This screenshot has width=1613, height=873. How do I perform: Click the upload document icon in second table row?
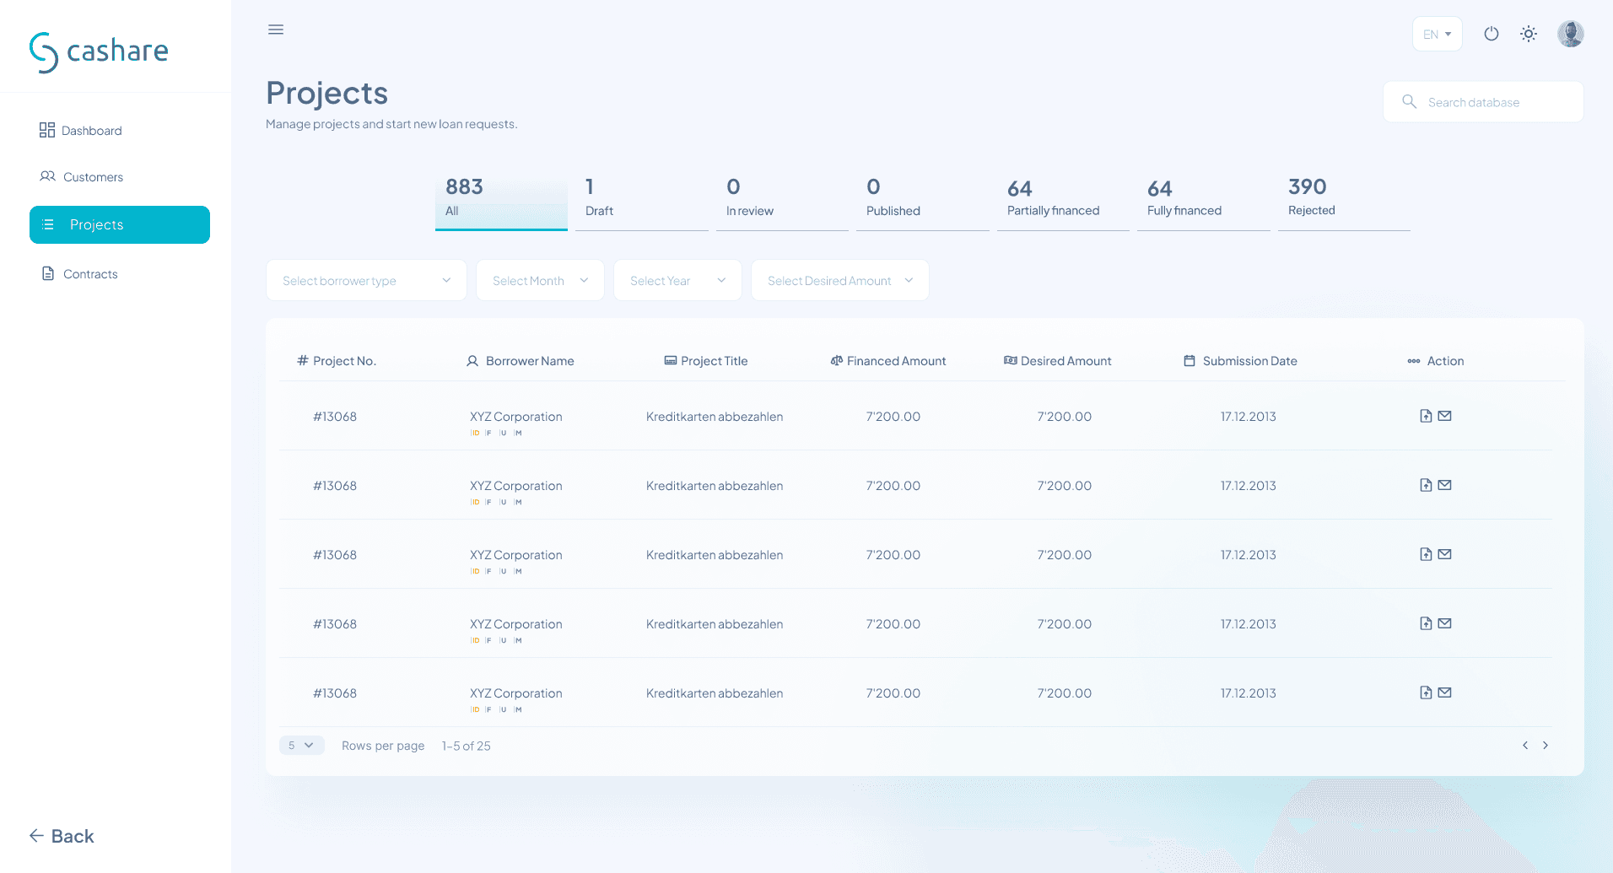coord(1426,485)
